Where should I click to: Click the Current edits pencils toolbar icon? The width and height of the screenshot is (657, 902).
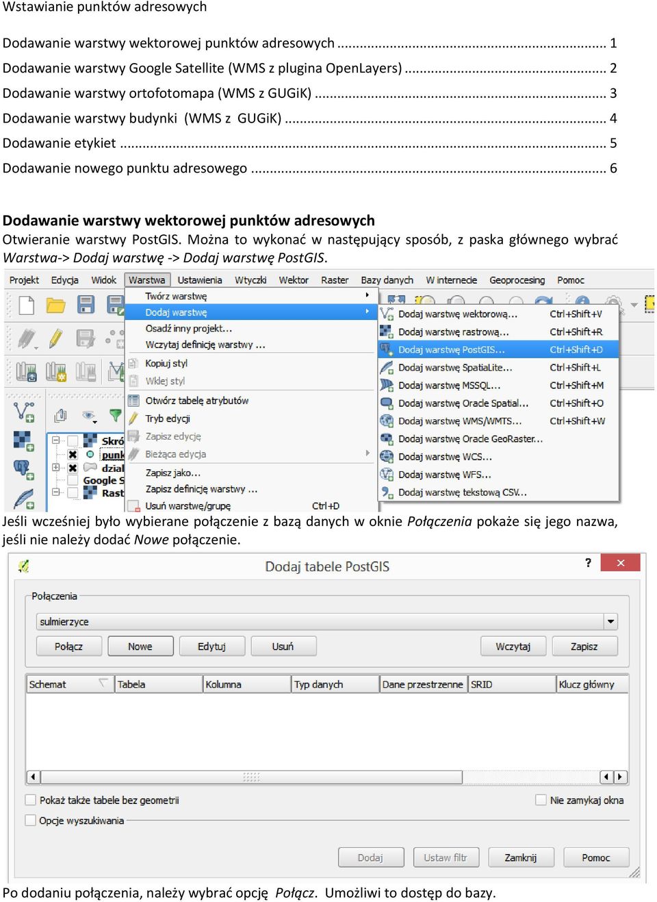(x=26, y=338)
